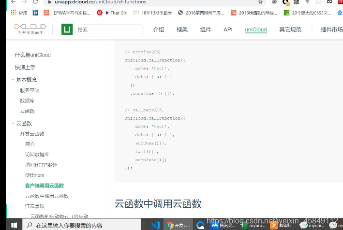The height and width of the screenshot is (230, 343).
Task: Open the 应用 apps bookmark
Action: (19, 13)
